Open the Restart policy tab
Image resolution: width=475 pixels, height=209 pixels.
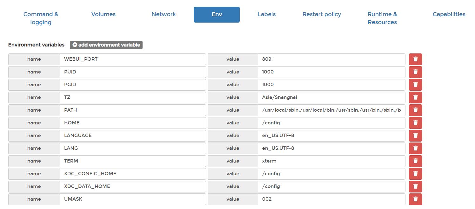pos(322,14)
